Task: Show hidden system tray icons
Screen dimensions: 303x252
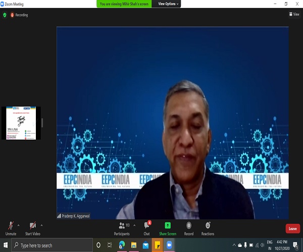Action: coord(234,245)
